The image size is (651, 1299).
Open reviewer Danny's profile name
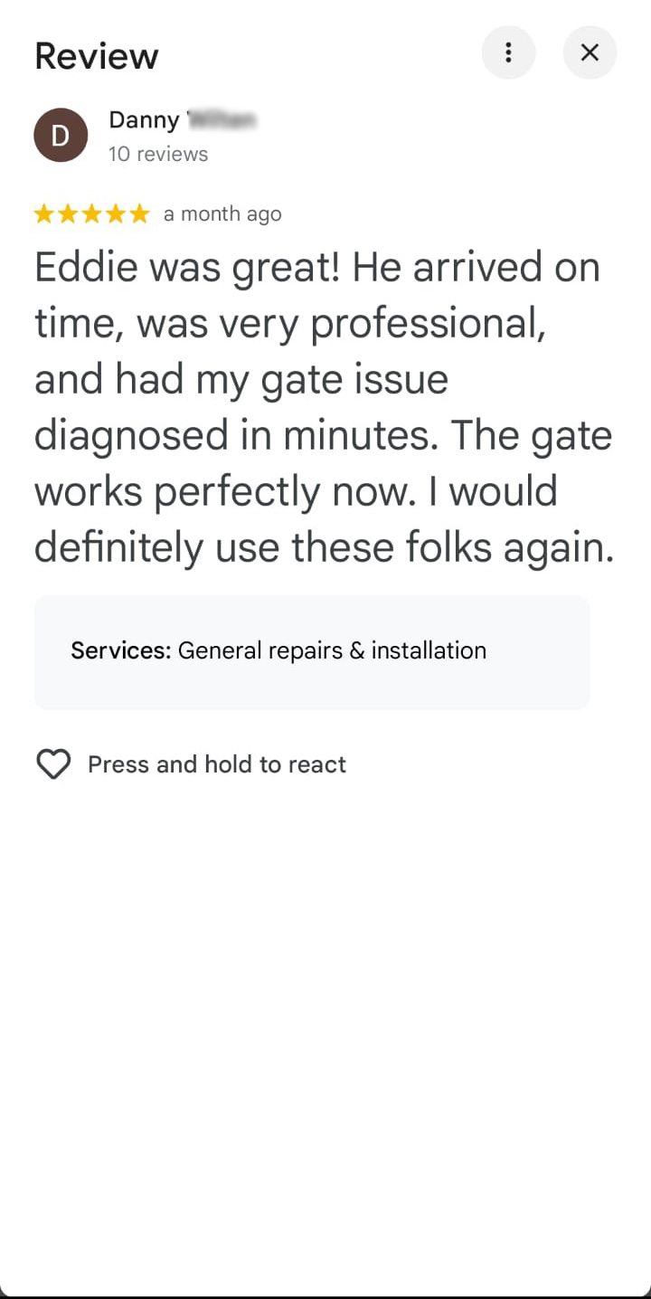tap(145, 119)
